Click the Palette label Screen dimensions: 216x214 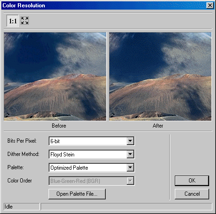pyautogui.click(x=16, y=167)
